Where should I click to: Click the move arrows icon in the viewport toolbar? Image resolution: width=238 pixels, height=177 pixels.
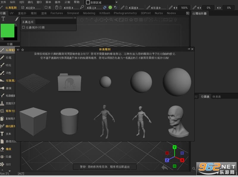[106, 20]
